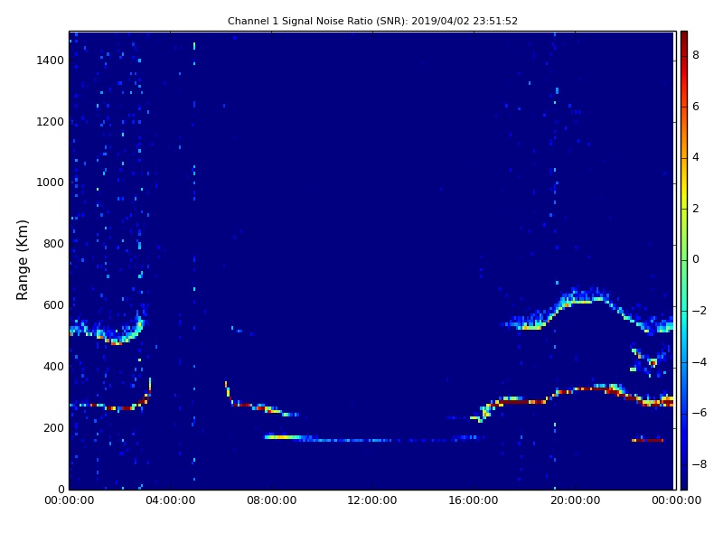Click the 12:00:00 time axis label
The image size is (723, 542).
click(372, 500)
